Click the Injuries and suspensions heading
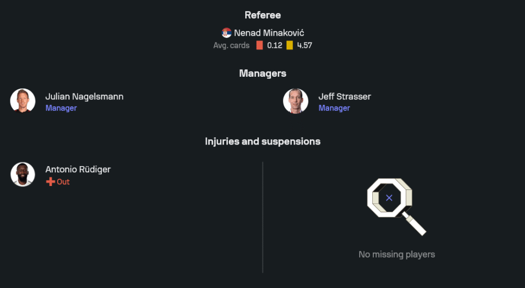The height and width of the screenshot is (288, 525). (x=262, y=141)
